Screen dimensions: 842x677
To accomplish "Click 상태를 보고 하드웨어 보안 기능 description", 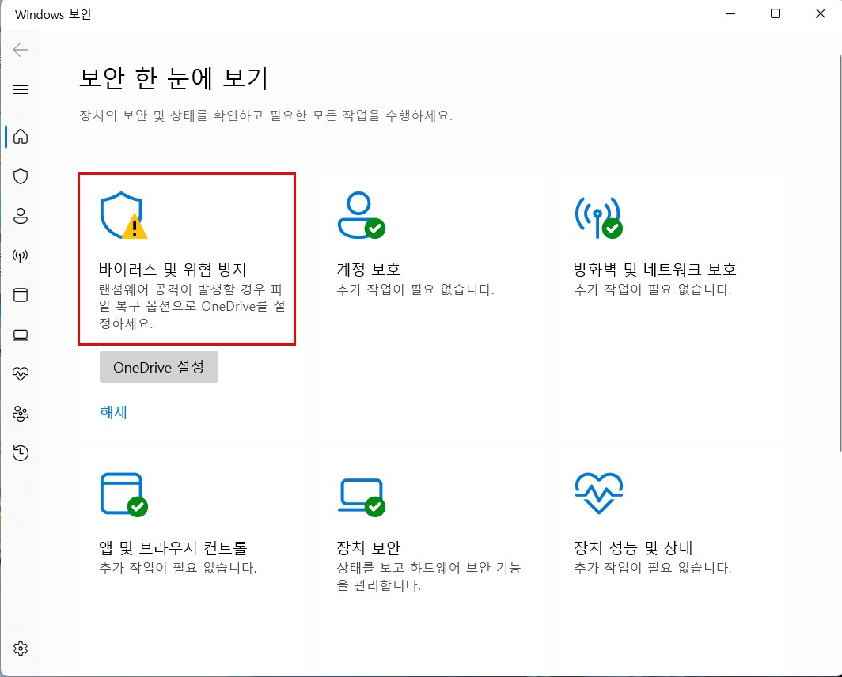I will point(429,576).
